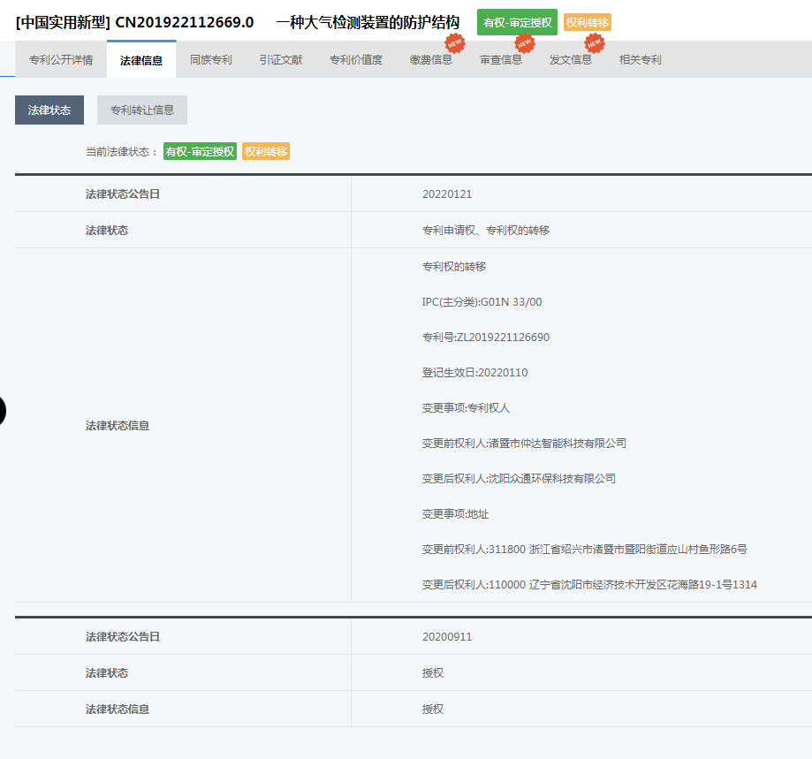The width and height of the screenshot is (812, 759).
Task: Click 沈阳众通环保科技有限公司 new patentee text
Action: [x=552, y=478]
